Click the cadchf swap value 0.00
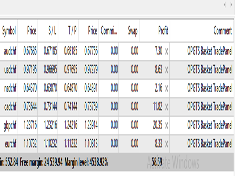Image resolution: width=235 pixels, height=176 pixels. (x=135, y=106)
